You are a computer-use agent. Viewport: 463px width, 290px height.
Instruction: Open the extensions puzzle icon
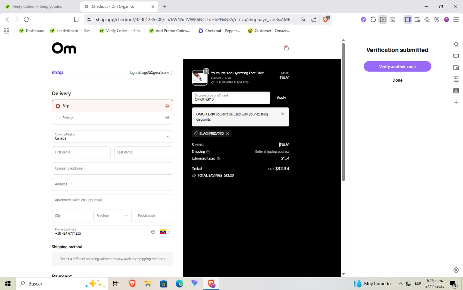coord(373,19)
